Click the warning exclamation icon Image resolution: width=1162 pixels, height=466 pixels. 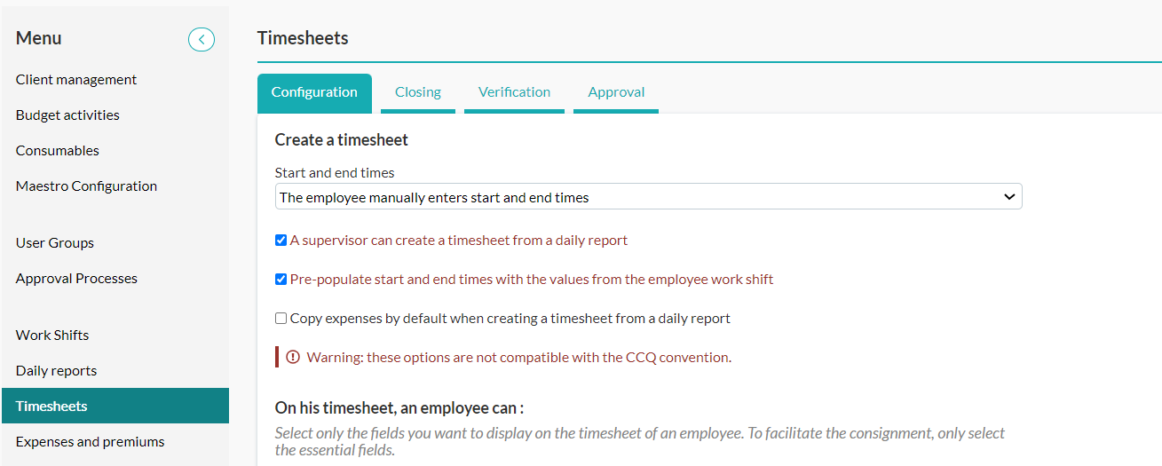293,357
